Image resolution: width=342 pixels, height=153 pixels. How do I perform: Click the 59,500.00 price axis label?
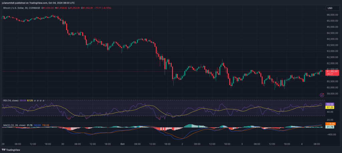[332, 94]
